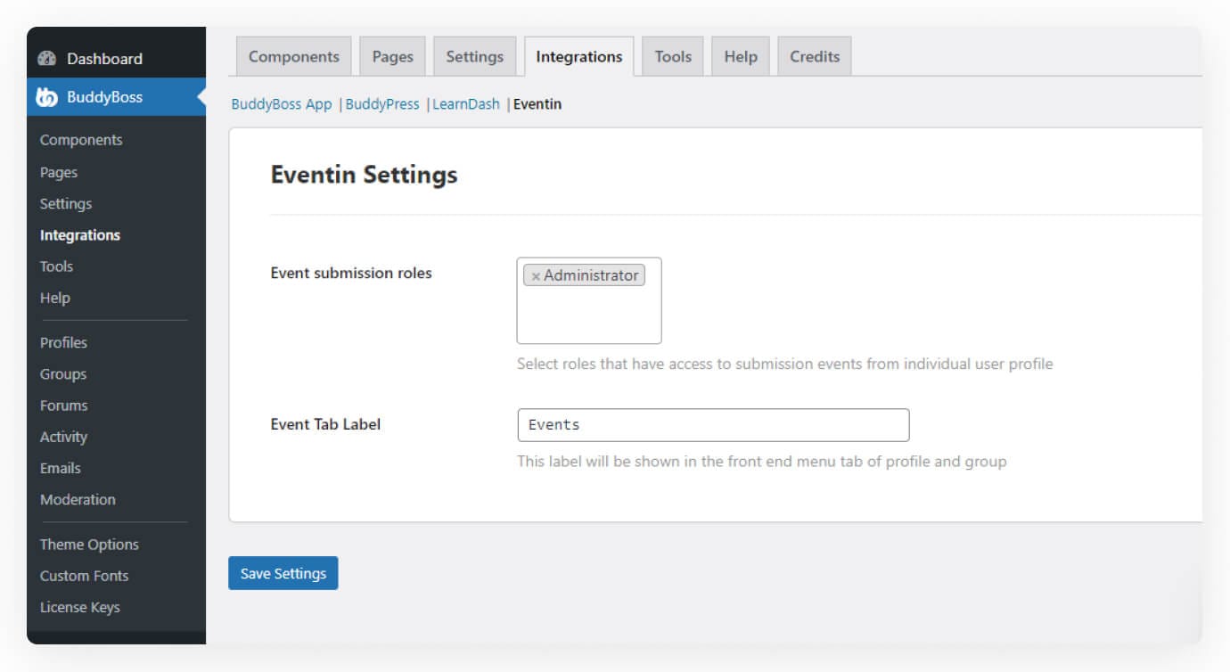Image resolution: width=1230 pixels, height=672 pixels.
Task: Select Integrations in the sidebar
Action: tap(80, 235)
